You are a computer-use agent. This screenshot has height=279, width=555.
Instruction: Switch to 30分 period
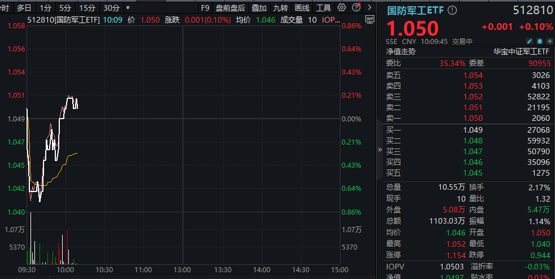(x=111, y=8)
